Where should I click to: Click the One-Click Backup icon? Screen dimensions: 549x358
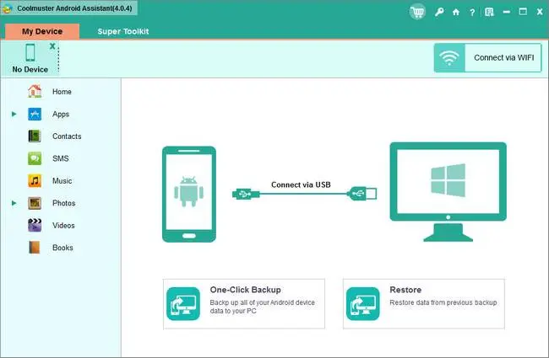pyautogui.click(x=183, y=303)
